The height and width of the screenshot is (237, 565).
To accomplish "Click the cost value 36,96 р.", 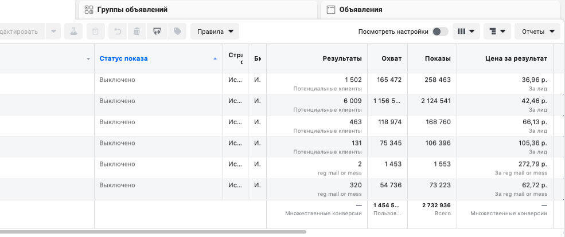I will (535, 80).
